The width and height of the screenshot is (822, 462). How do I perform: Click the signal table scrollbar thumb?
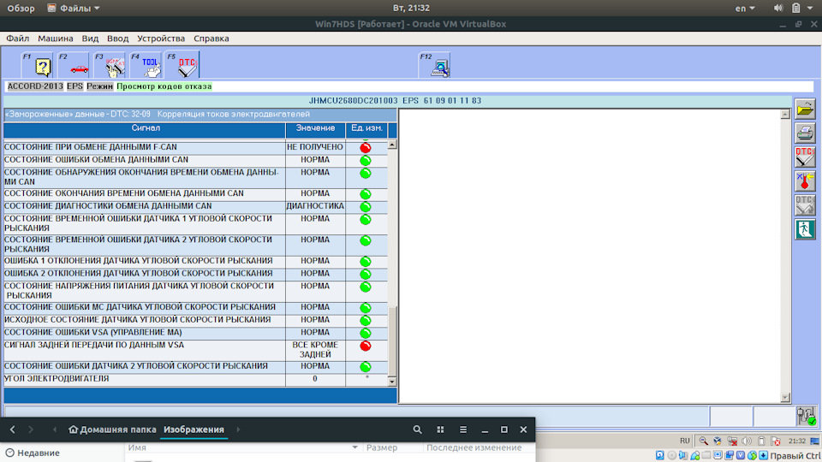click(x=392, y=341)
